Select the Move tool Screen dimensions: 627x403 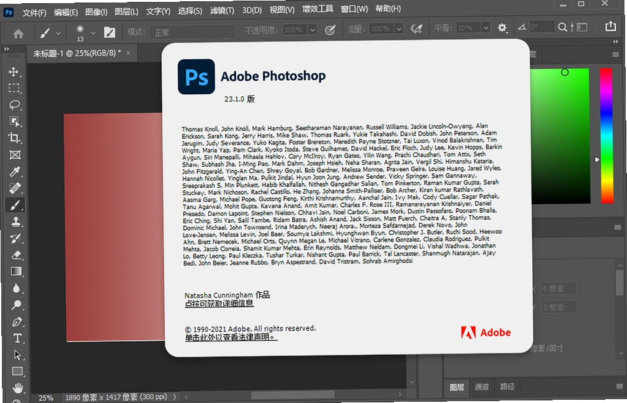coord(13,71)
